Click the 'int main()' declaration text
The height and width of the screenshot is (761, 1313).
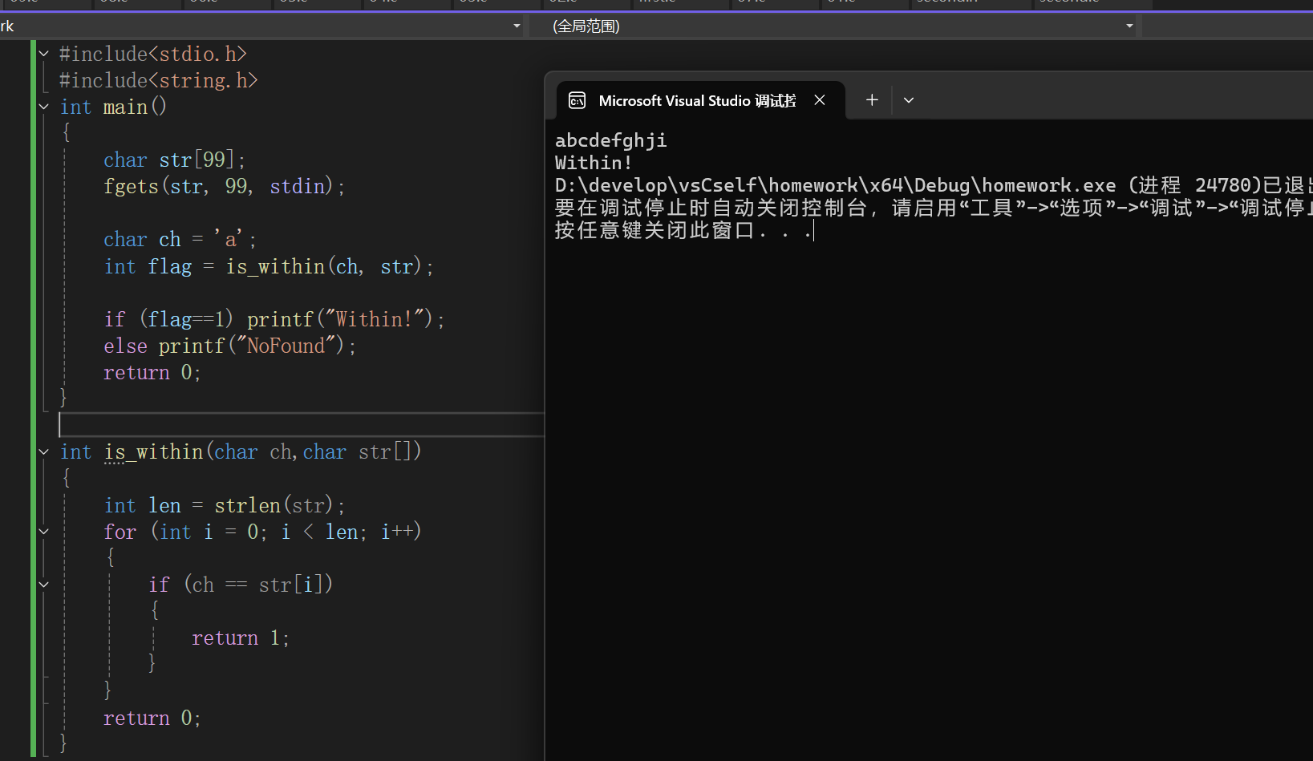(113, 107)
